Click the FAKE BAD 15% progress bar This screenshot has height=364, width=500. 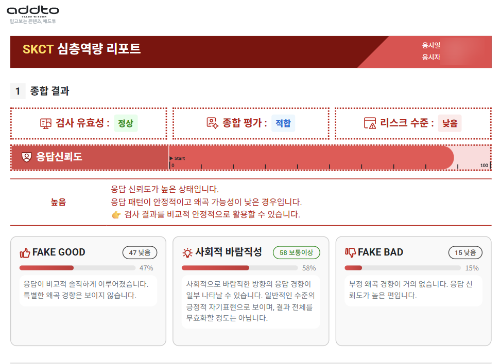point(403,268)
